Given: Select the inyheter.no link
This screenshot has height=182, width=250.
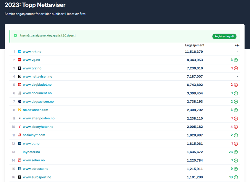Looking at the screenshot, I should 31,152.
